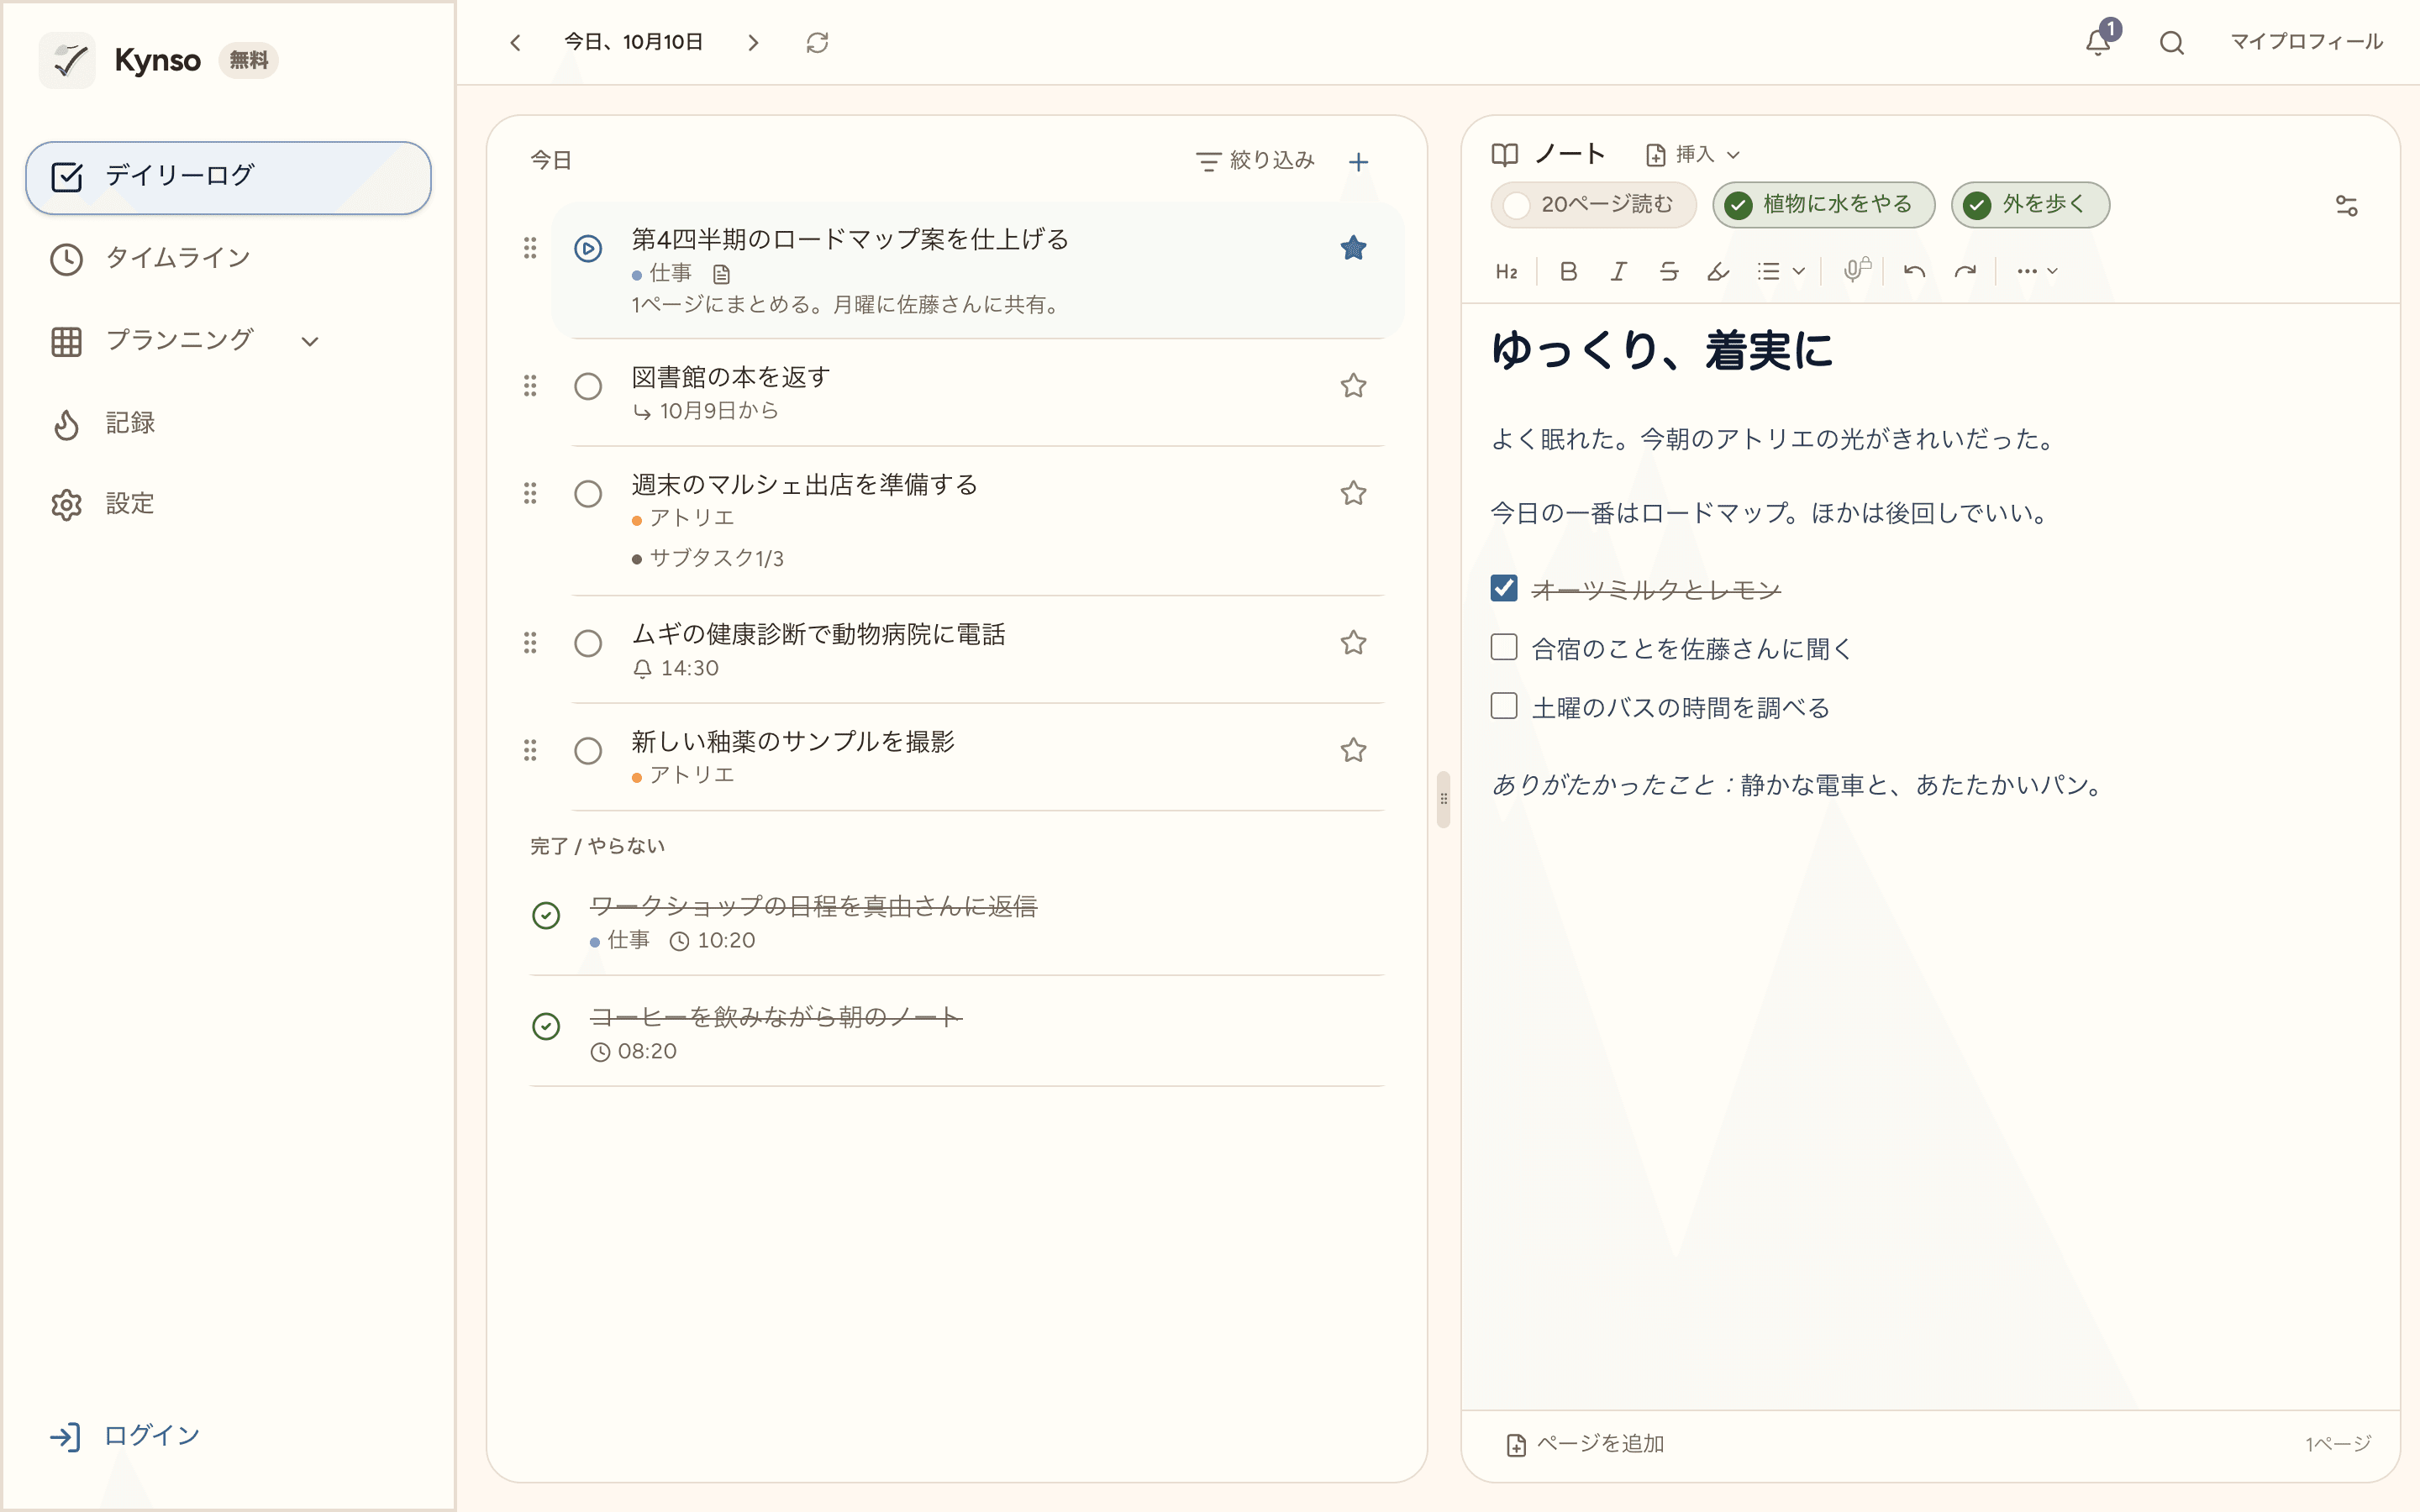
Task: Uncomplete the ワークショップの日程 task
Action: 546,915
